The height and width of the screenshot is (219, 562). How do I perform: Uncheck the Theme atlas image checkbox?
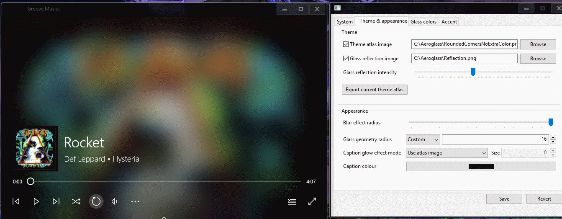coord(346,44)
